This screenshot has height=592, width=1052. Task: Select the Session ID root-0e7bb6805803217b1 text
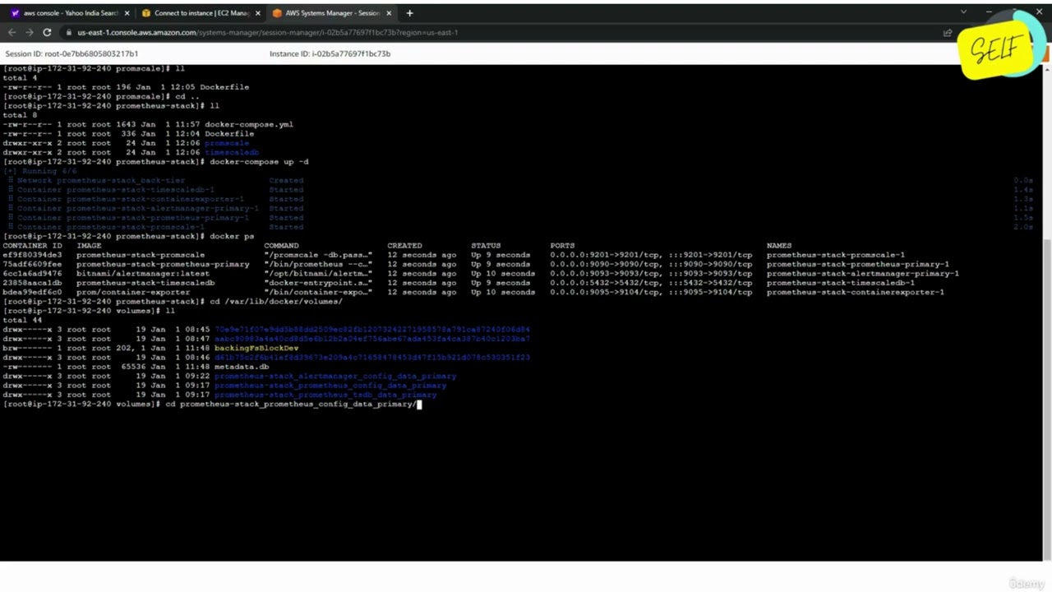point(72,53)
